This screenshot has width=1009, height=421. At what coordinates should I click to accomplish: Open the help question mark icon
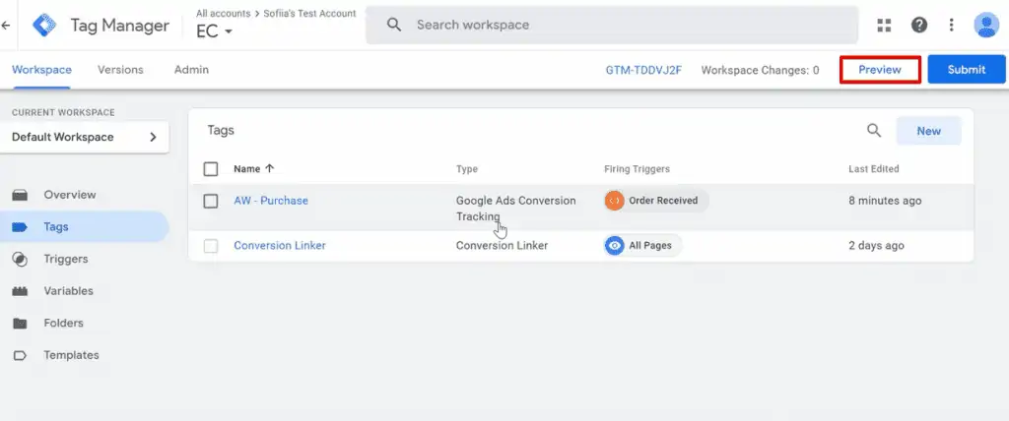(919, 25)
